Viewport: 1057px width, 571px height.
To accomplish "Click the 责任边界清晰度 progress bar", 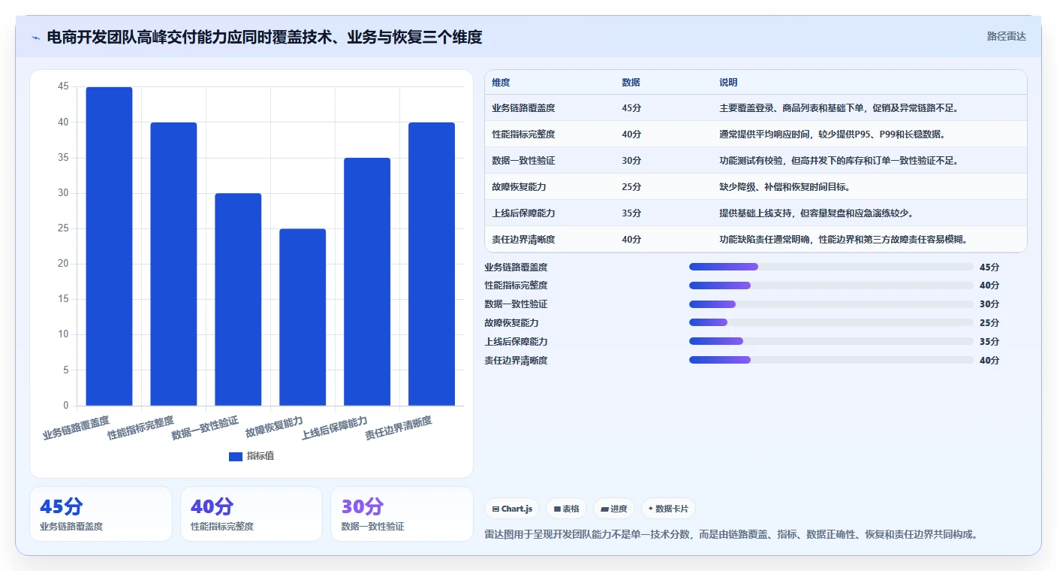I will coord(831,361).
